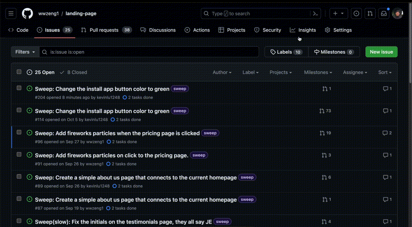Click the GitHub Octocat logo
The width and height of the screenshot is (412, 227).
[27, 13]
